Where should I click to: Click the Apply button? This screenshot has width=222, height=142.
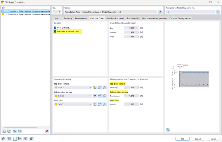coord(214,139)
